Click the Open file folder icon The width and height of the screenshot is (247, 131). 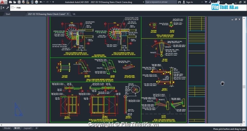(x=15, y=2)
